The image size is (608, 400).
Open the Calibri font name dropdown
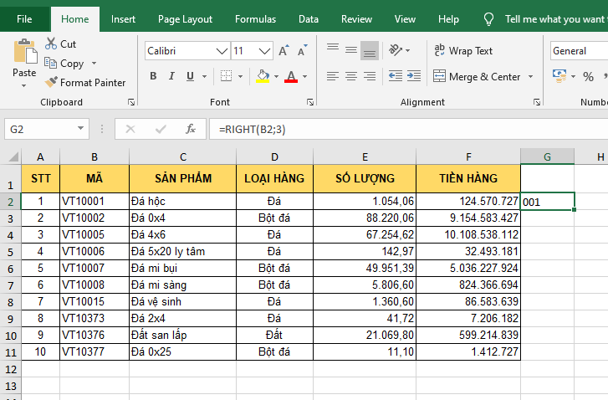tap(222, 51)
